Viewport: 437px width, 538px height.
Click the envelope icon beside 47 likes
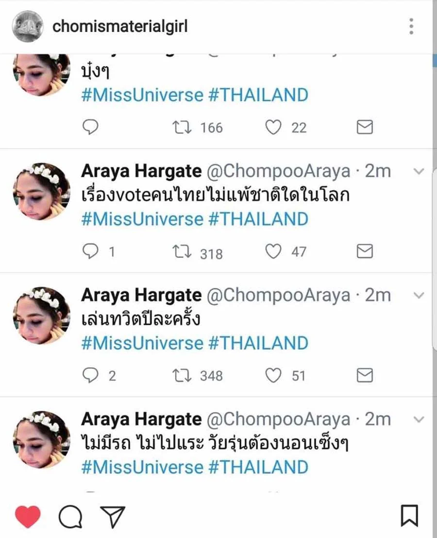[365, 251]
